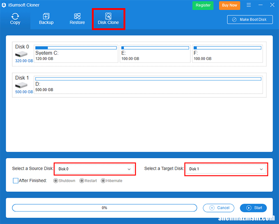Open the Target Disk dropdown

pyautogui.click(x=226, y=169)
